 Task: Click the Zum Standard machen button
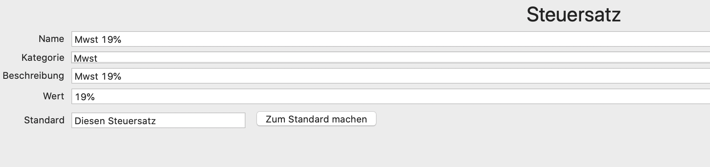coord(316,119)
